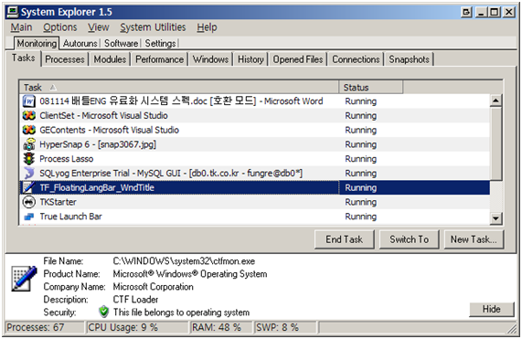522x339 pixels.
Task: Select the Windows sub-tab
Action: tap(211, 59)
